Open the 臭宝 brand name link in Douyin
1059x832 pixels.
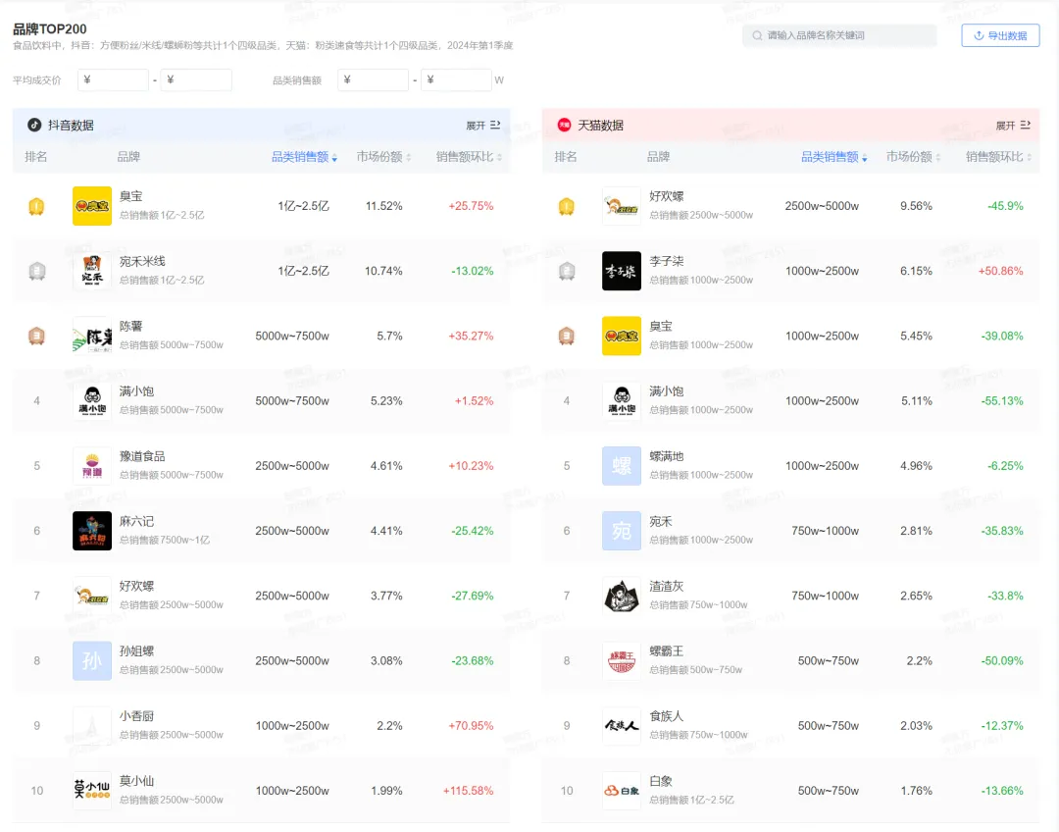point(131,196)
